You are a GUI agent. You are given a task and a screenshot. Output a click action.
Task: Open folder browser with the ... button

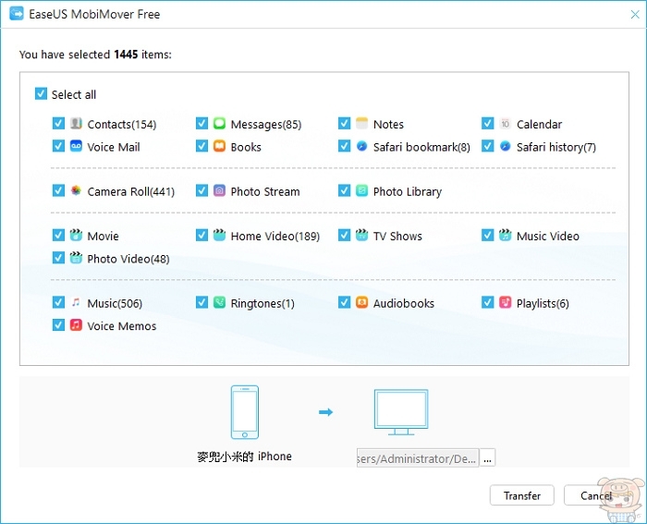[487, 458]
